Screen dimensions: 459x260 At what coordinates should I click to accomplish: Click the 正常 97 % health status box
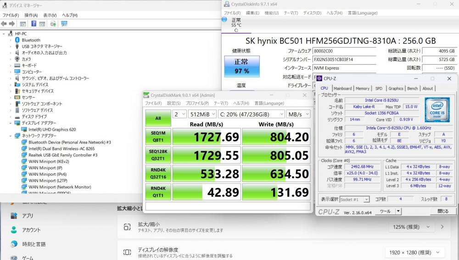point(242,66)
